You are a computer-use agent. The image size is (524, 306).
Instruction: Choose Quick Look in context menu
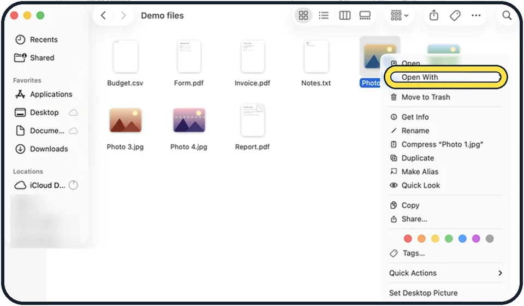446,185
